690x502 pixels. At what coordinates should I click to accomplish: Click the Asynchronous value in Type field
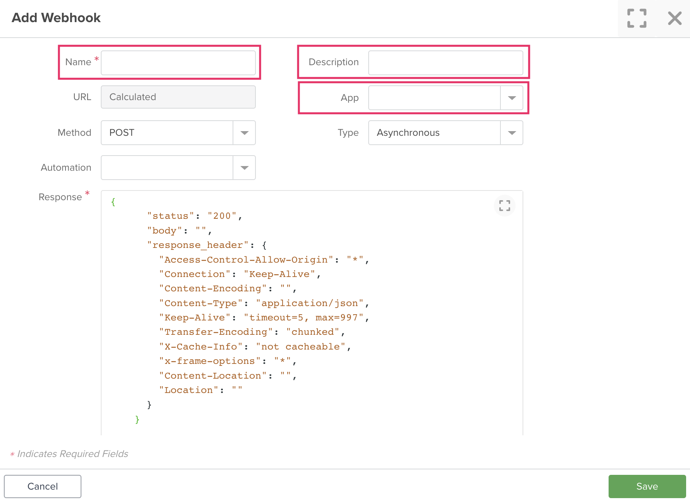pos(408,133)
